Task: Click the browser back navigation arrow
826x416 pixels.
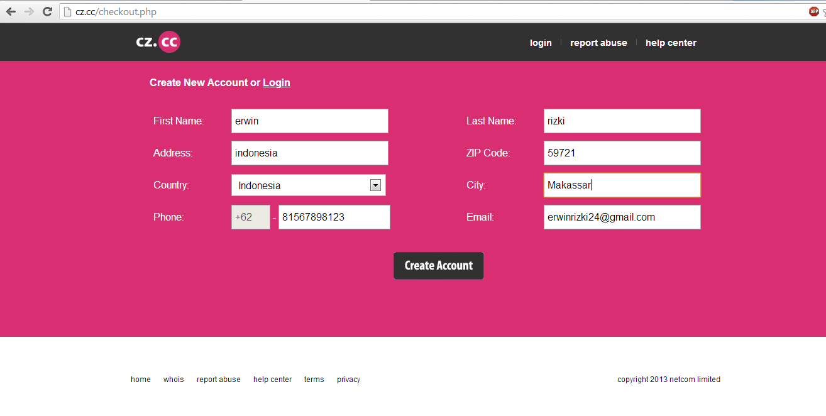Action: click(x=11, y=11)
